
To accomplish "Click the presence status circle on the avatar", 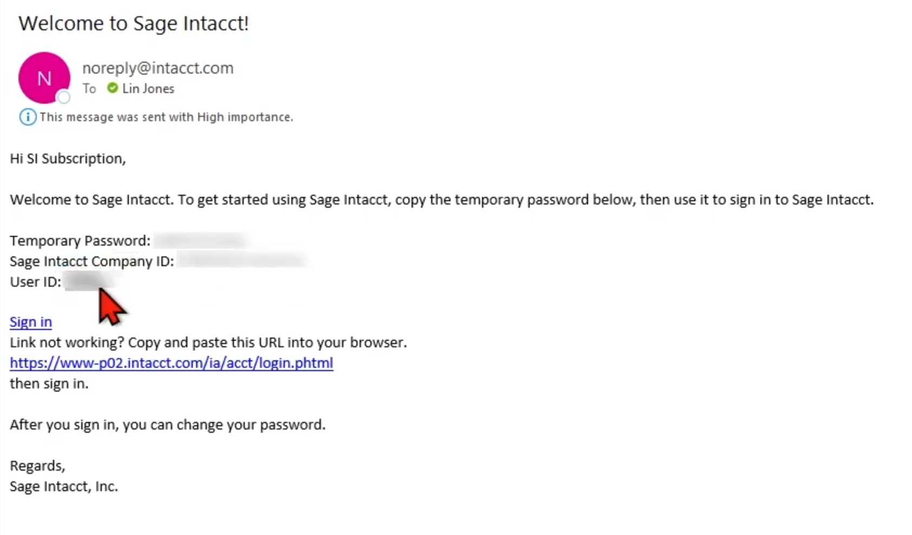I will pos(64,97).
